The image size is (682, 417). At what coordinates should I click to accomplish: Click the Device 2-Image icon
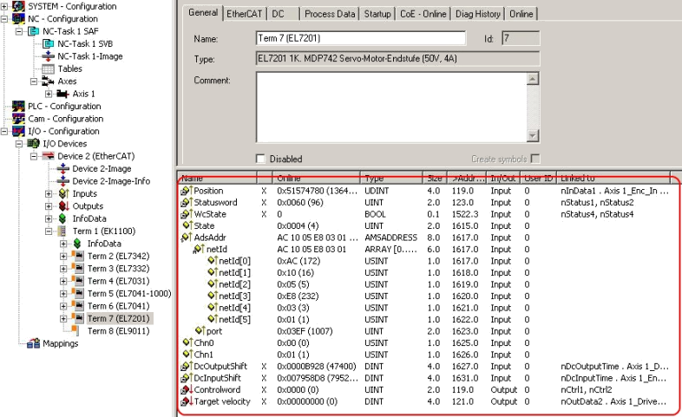coord(63,168)
